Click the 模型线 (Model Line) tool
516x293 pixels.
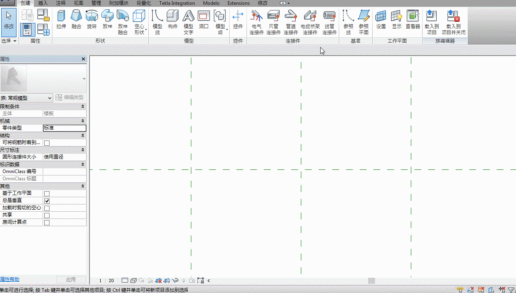coord(157,22)
